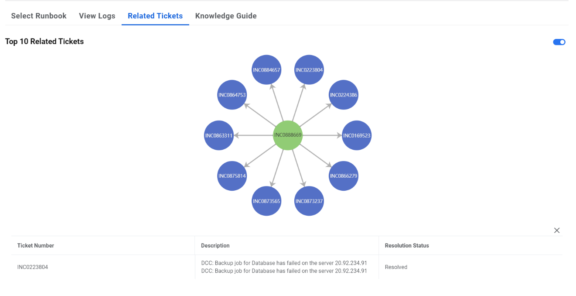Go to the Knowledge Guide tab

(226, 16)
